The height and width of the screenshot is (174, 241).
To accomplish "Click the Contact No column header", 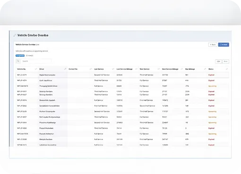I will coord(73,69).
